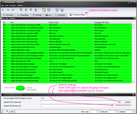Increase Max. Con. value with stepper arrow

[x=99, y=111]
